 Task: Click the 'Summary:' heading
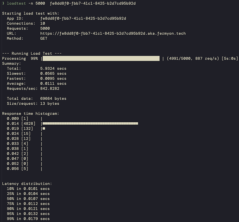point(12,64)
